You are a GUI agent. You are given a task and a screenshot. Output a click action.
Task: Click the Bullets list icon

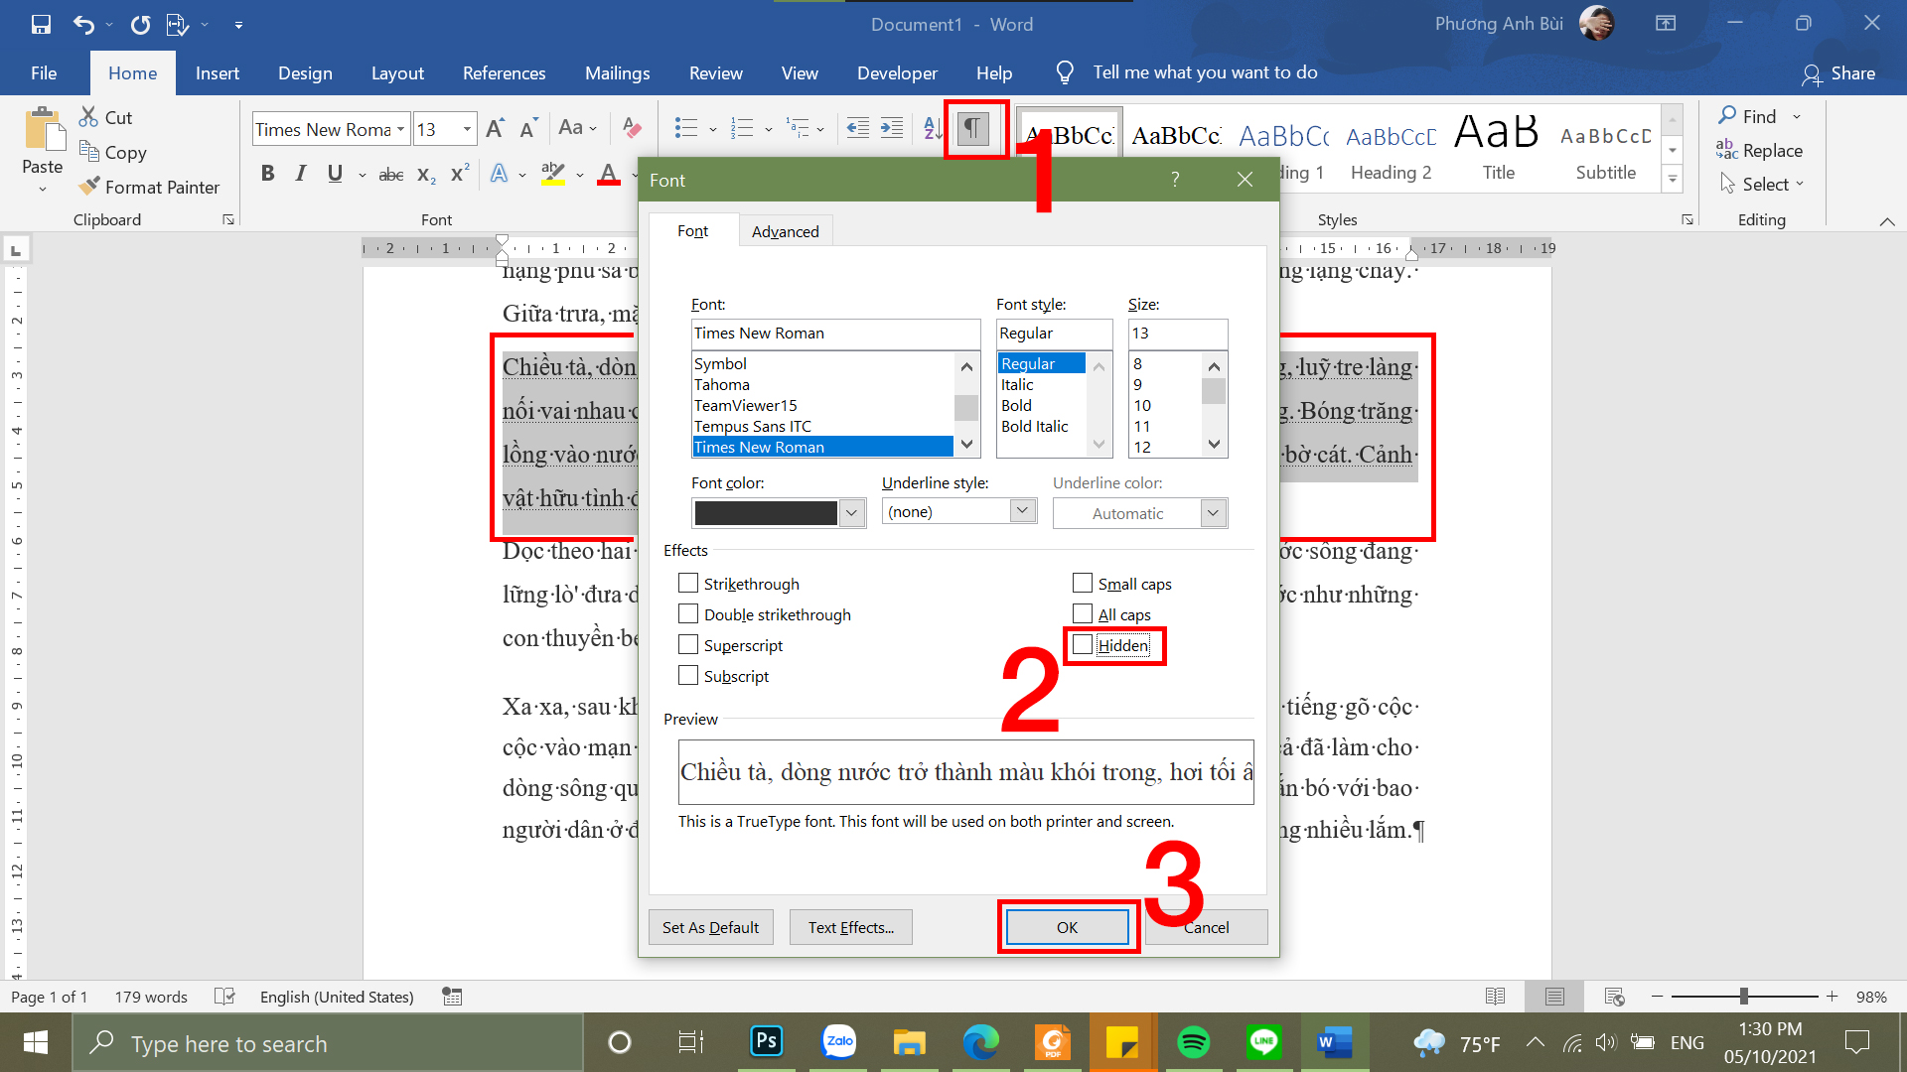(685, 128)
